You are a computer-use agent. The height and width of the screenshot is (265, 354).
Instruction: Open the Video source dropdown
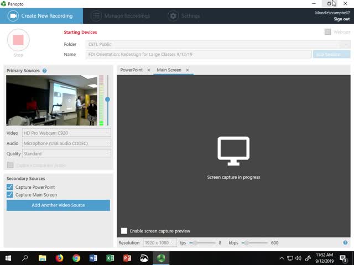tap(66, 132)
